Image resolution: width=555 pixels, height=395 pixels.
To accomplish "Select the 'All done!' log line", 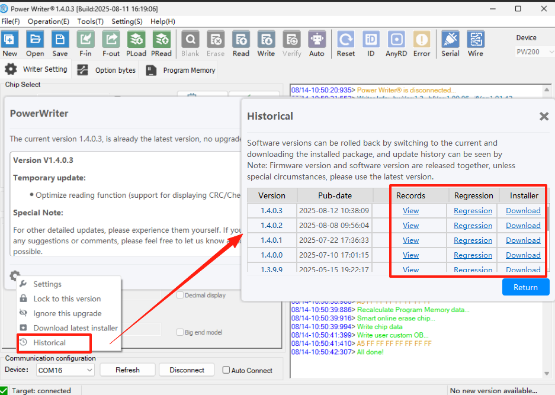I will pos(337,352).
